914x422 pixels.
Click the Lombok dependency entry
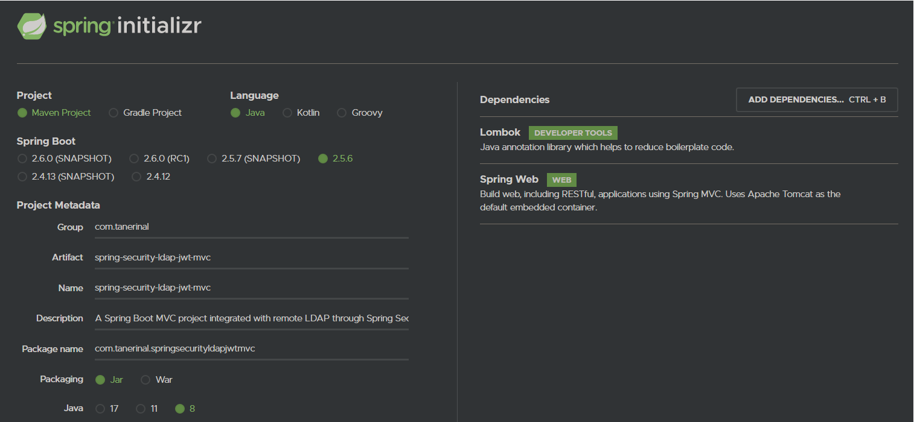(x=500, y=132)
